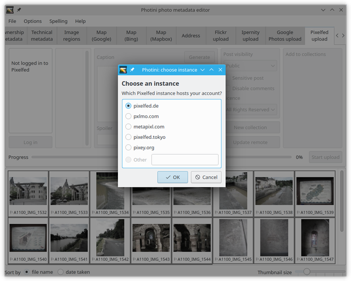351x281 pixels.
Task: Select thumbnail A1100_IMG_1538
Action: (x=274, y=193)
